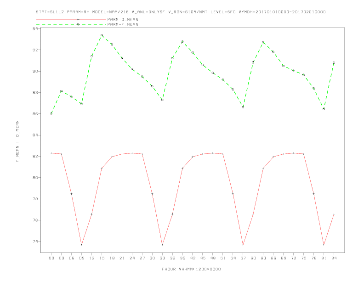This screenshot has height=281, width=364.
Task: Select the PARM=F_MEAN legend label
Action: [123, 24]
